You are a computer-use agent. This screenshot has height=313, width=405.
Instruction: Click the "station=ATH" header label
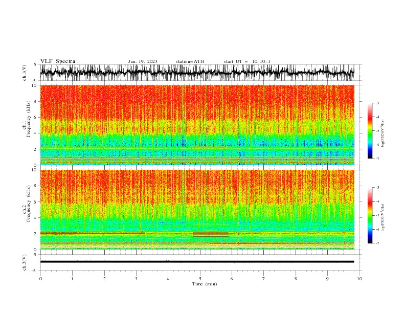(190, 61)
